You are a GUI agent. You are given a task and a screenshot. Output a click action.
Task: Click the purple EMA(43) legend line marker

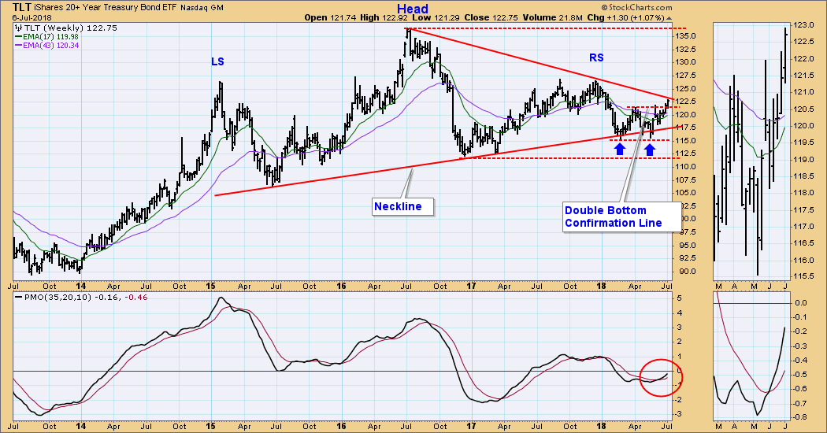(x=18, y=46)
